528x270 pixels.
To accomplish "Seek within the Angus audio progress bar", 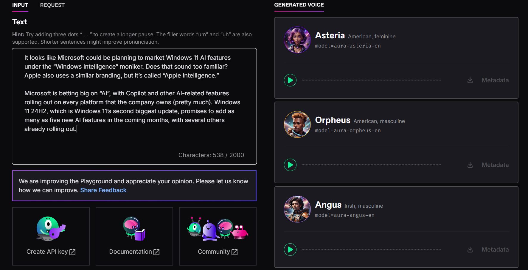I will point(372,250).
